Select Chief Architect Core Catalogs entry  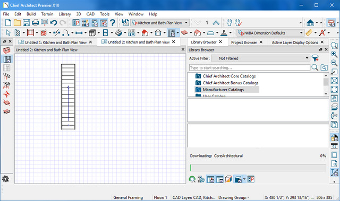coord(229,76)
